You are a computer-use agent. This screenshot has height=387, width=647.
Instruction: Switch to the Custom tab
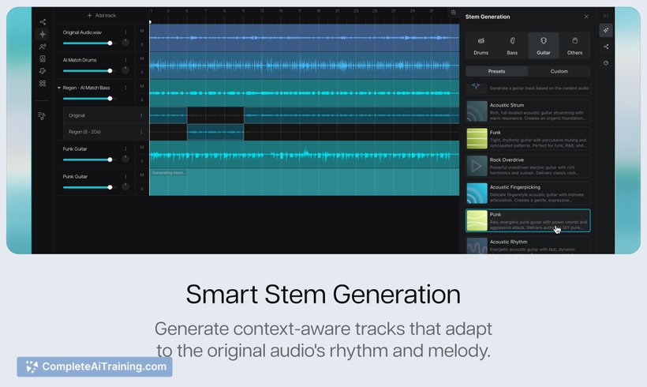[559, 71]
